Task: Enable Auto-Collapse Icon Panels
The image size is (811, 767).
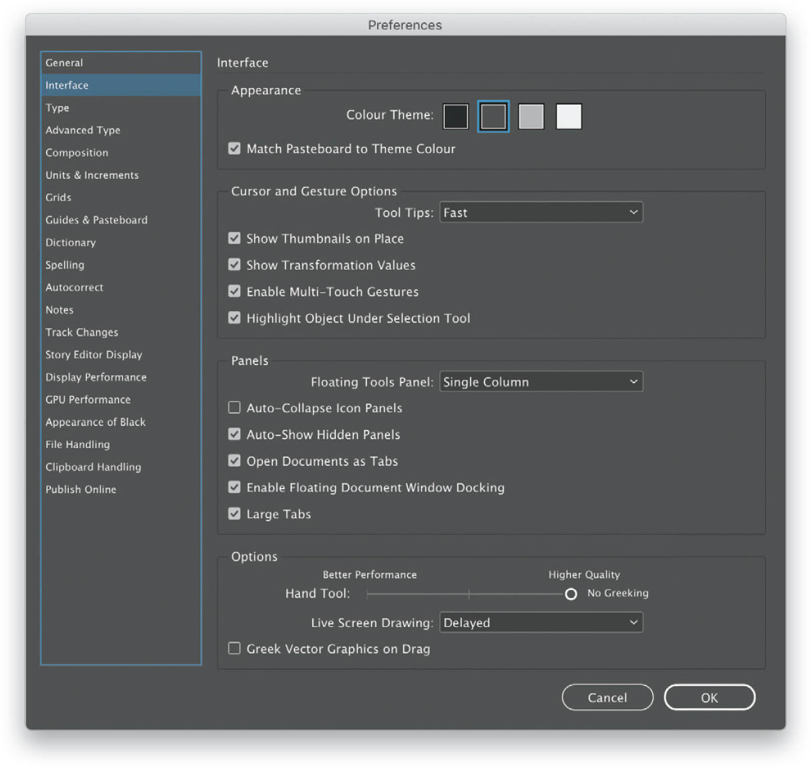Action: pos(234,407)
